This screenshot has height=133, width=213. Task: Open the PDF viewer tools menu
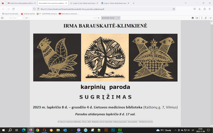(210, 18)
